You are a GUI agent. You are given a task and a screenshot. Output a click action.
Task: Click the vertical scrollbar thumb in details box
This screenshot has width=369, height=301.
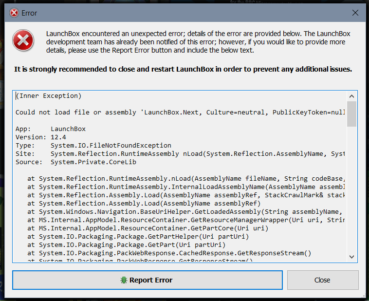(351, 114)
